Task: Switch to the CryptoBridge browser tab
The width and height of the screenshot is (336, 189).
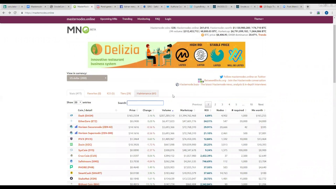Action: [x=199, y=7]
